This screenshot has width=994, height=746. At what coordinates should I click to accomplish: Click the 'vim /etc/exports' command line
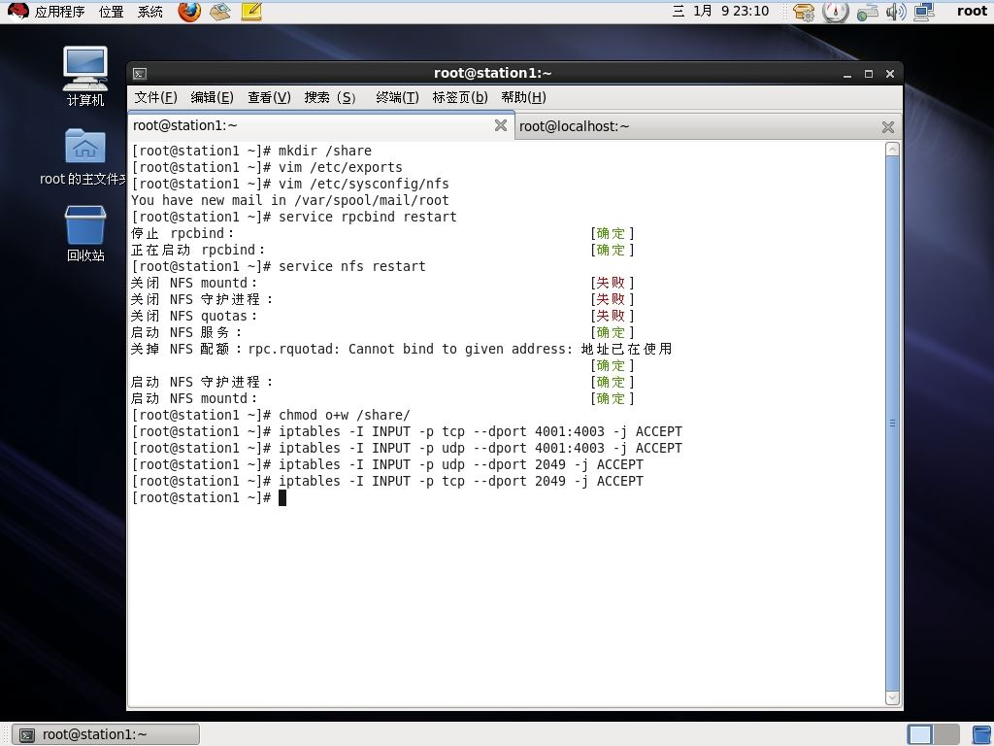click(267, 167)
